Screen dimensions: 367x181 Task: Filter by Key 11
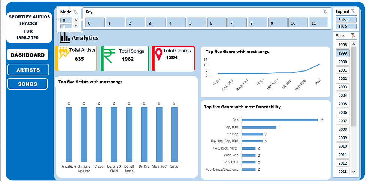click(x=318, y=23)
